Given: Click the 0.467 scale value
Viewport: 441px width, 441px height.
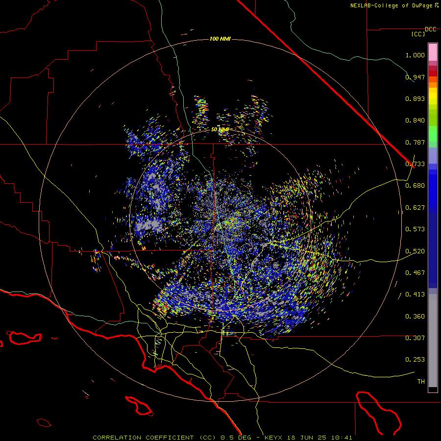Looking at the screenshot, I should pyautogui.click(x=415, y=273).
